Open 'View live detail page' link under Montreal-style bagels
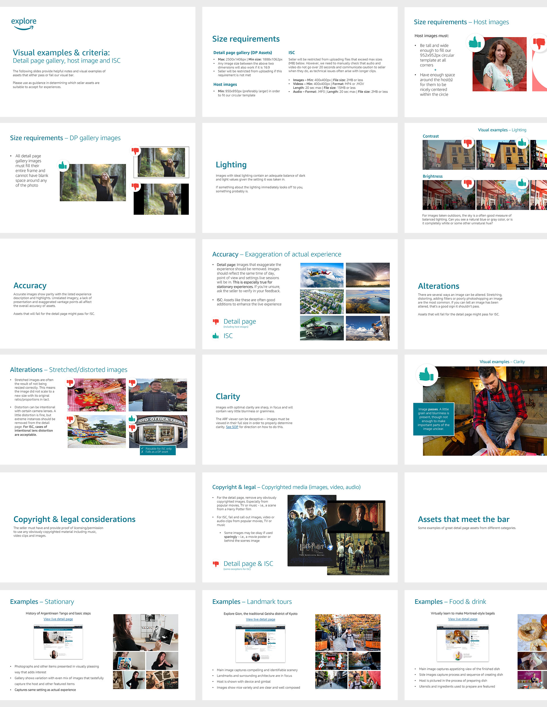The width and height of the screenshot is (547, 707). point(463,619)
